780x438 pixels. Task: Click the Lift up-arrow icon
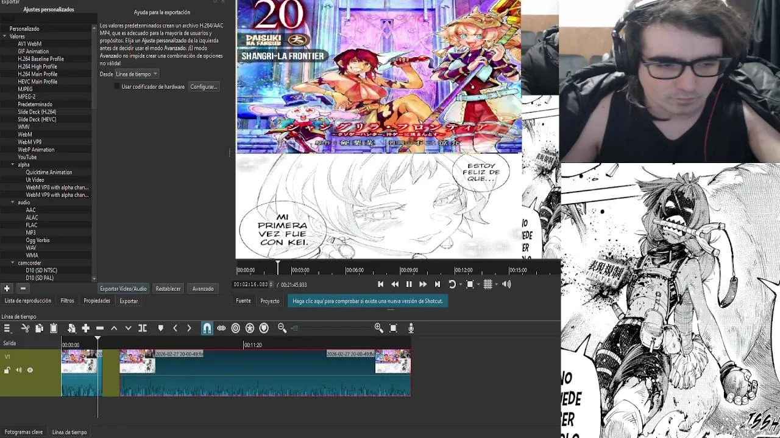(114, 328)
